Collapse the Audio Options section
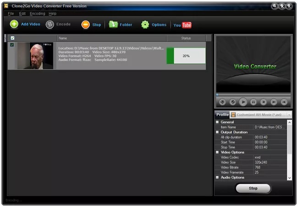 [217, 177]
